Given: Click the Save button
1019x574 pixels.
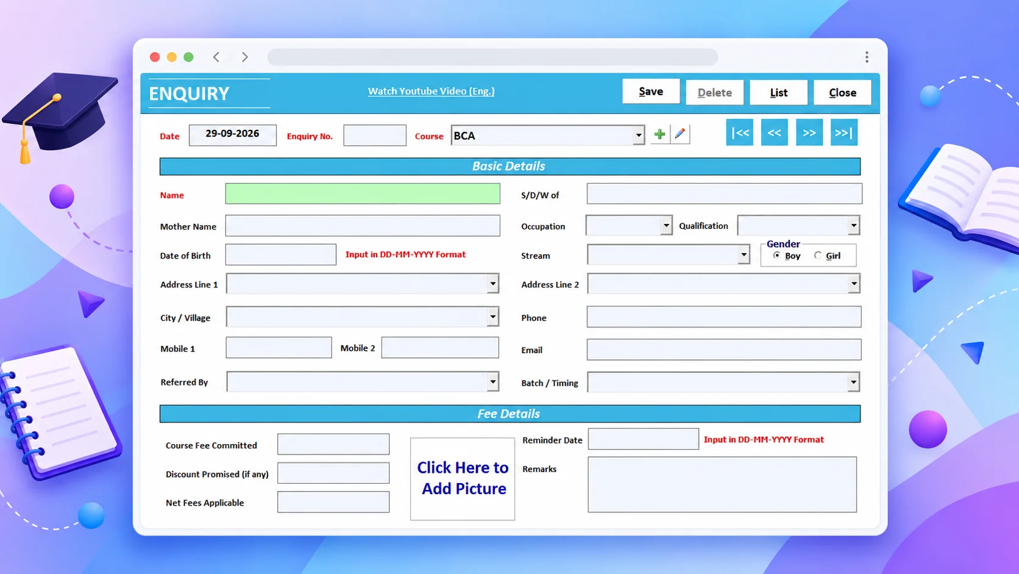Looking at the screenshot, I should pos(651,91).
